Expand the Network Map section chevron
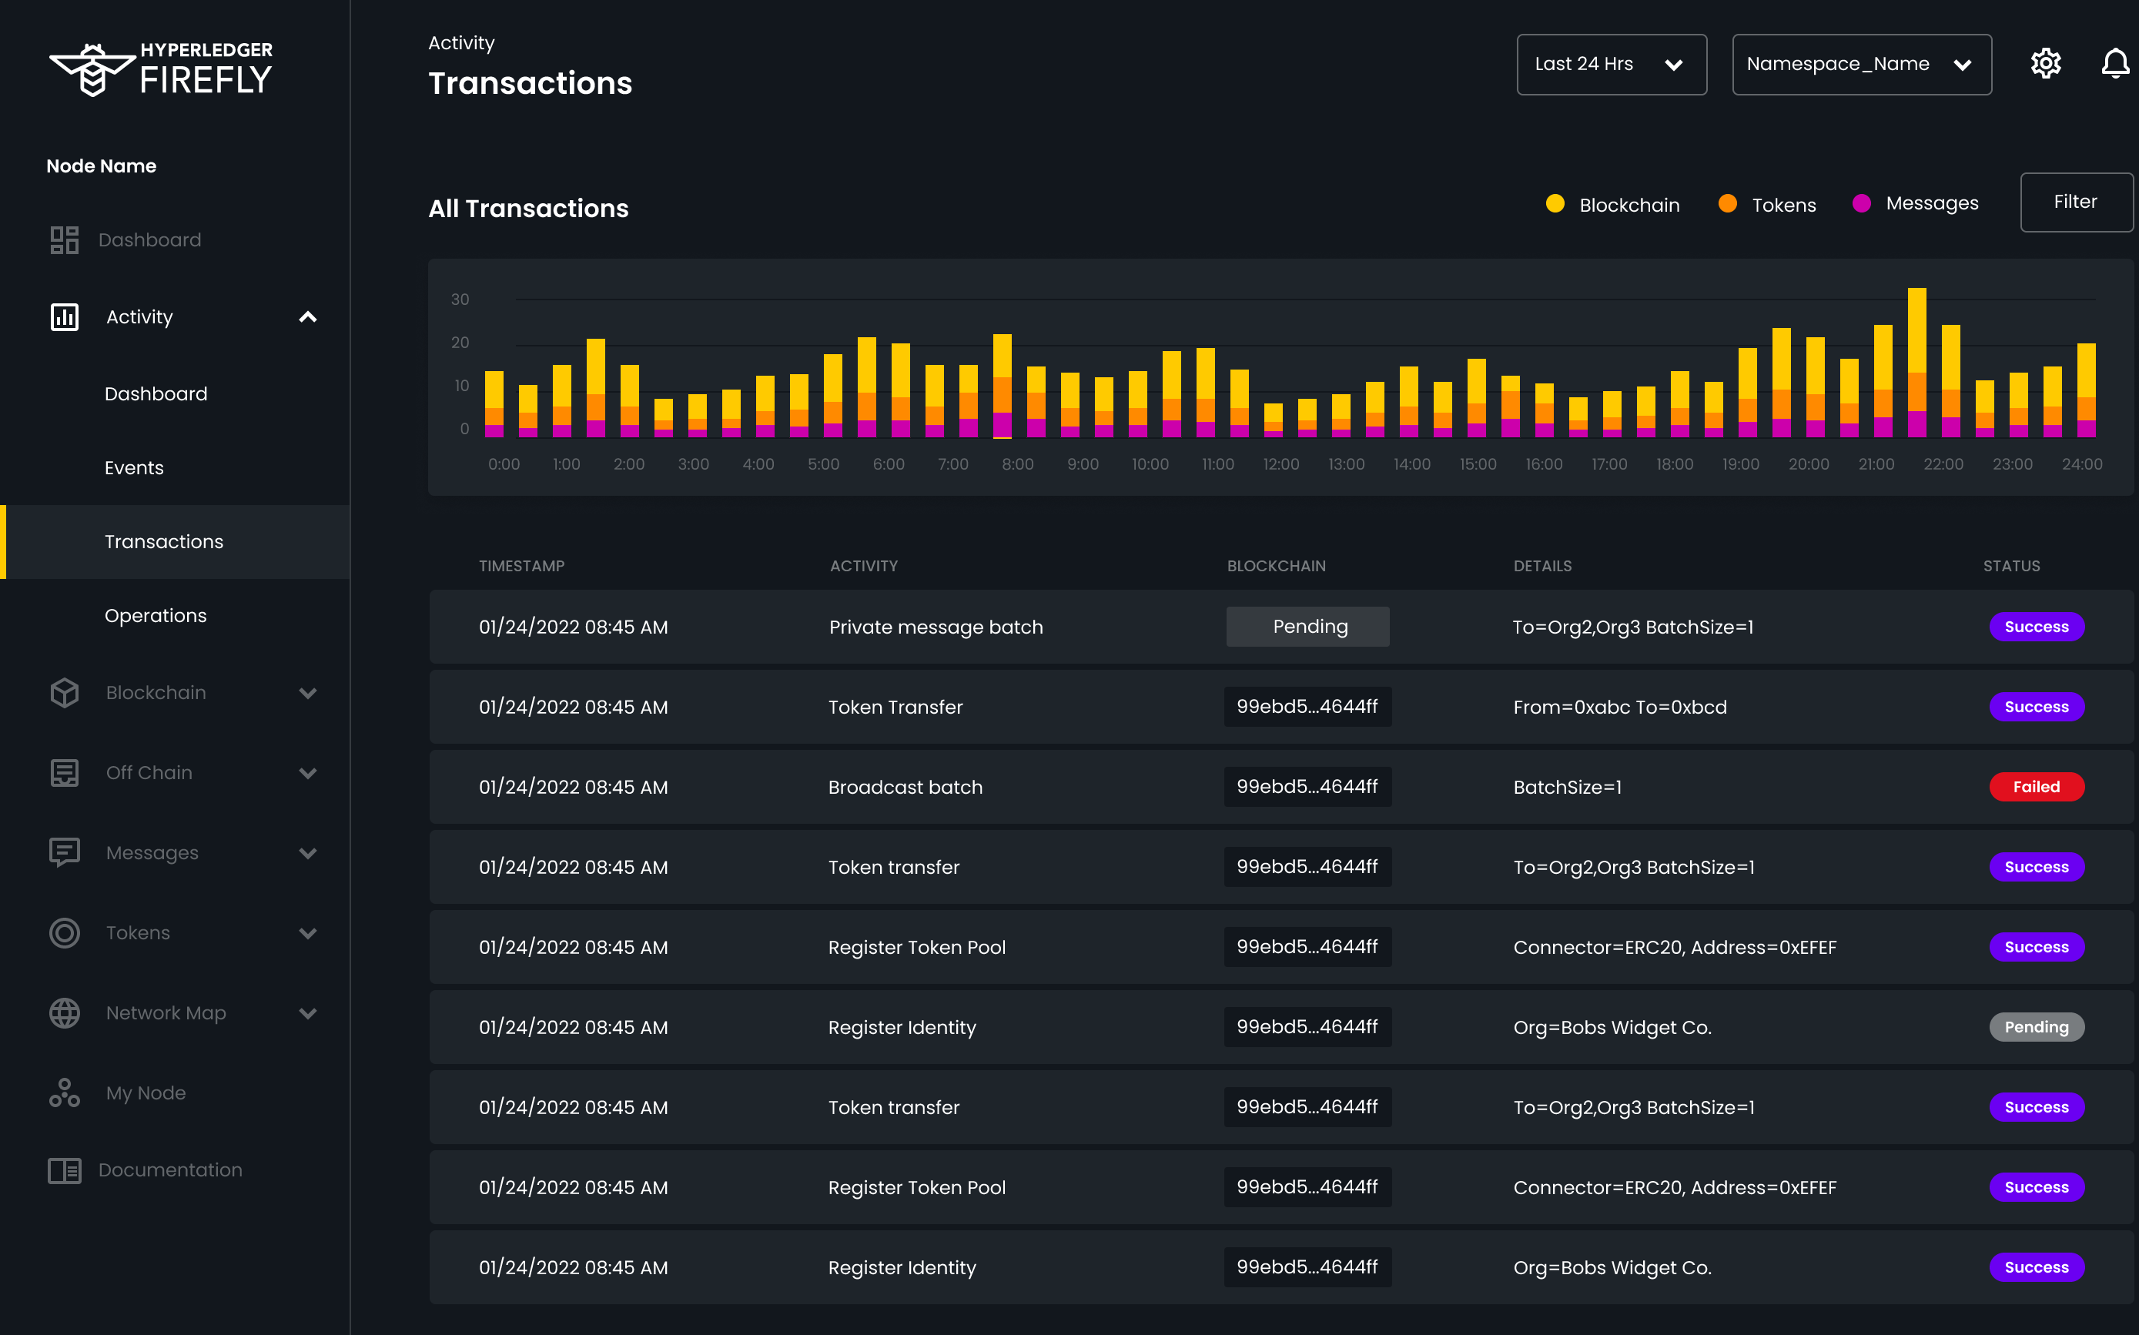The height and width of the screenshot is (1335, 2139). click(x=307, y=1014)
